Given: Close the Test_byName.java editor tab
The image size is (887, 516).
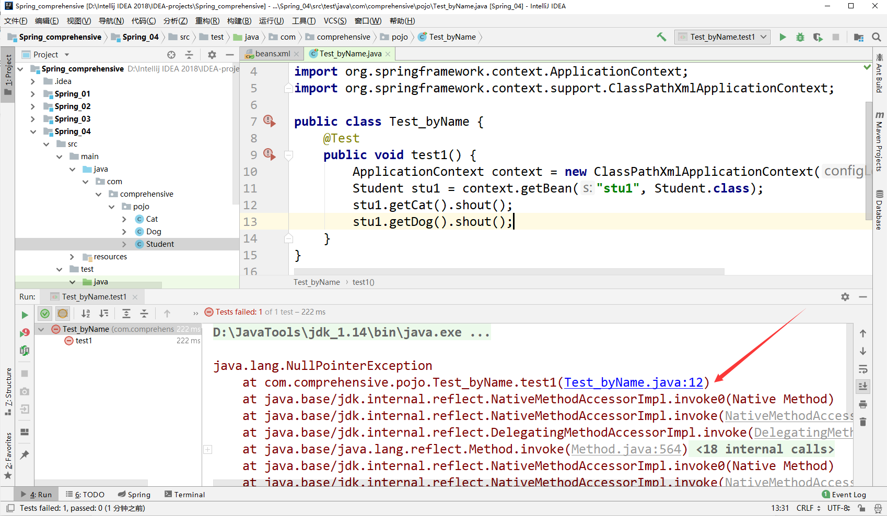Looking at the screenshot, I should (x=388, y=54).
